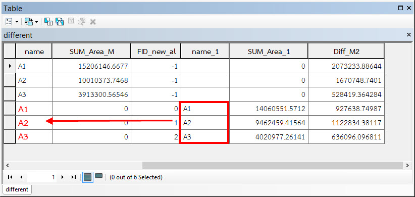
Task: Click the Zoom To Selected icon
Action: [81, 22]
